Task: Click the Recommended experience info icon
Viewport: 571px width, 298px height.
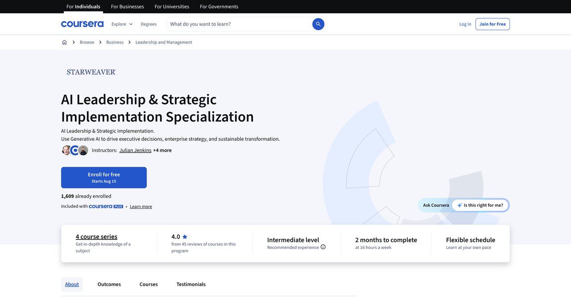Action: click(x=323, y=247)
